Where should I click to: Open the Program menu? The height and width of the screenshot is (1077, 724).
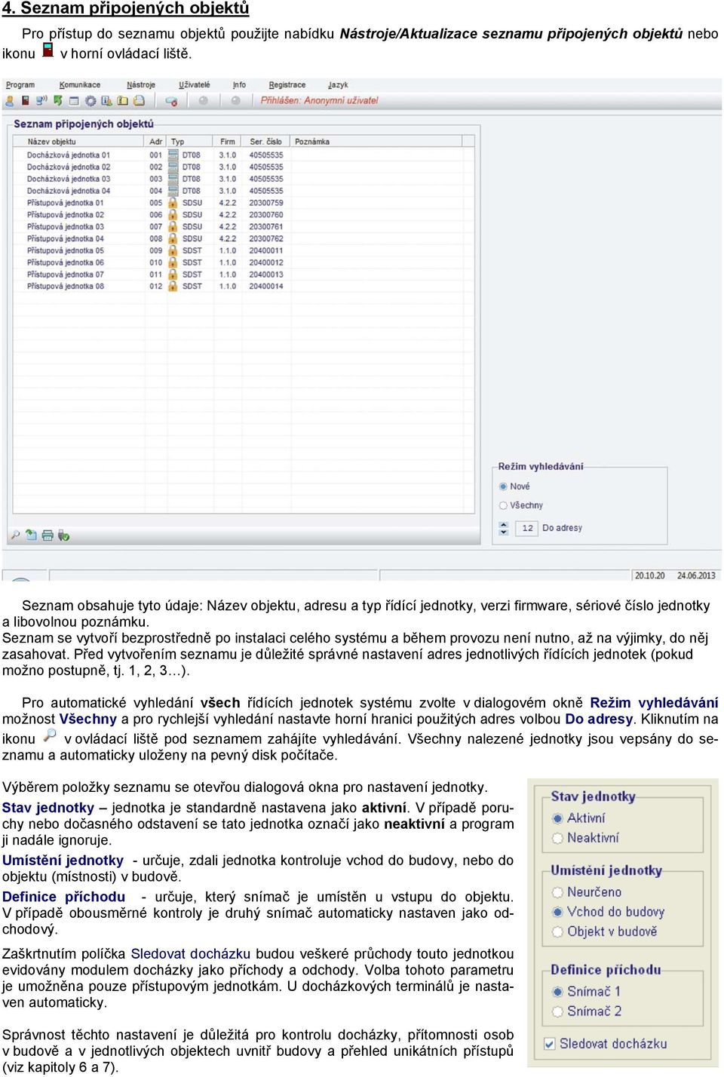pyautogui.click(x=20, y=84)
